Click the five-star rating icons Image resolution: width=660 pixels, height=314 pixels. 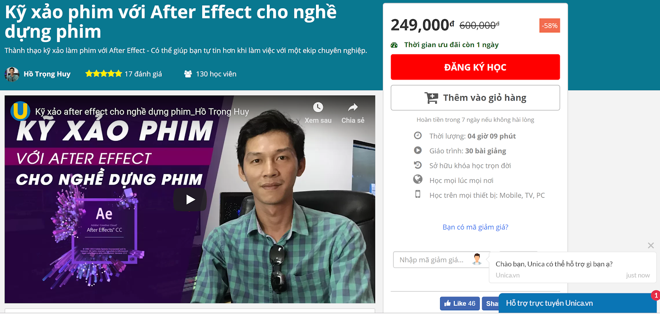pyautogui.click(x=104, y=74)
